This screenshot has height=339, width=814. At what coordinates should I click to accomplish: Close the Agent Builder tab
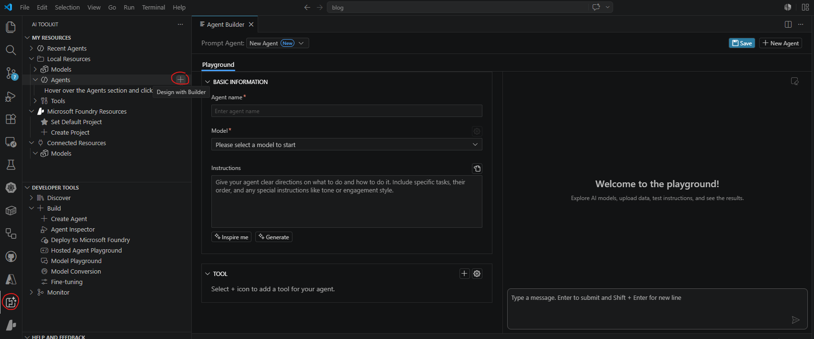(251, 24)
